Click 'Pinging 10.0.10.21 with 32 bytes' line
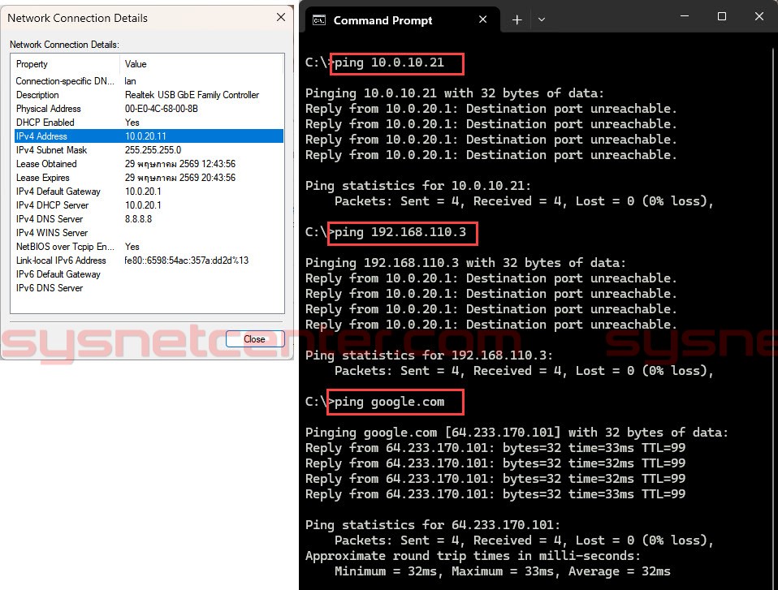778x590 pixels. (455, 93)
